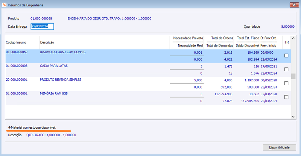This screenshot has width=301, height=156.
Task: Click the 02/03/2020 next order date
Action: (x=269, y=94)
